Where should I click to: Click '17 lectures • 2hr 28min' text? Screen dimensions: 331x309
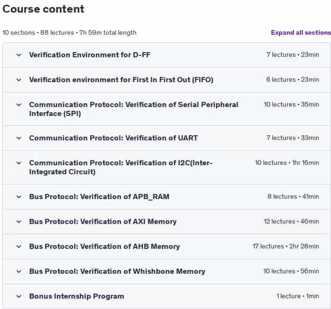point(286,247)
